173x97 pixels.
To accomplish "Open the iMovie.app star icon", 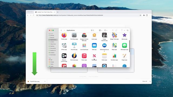I will click(x=124, y=35).
